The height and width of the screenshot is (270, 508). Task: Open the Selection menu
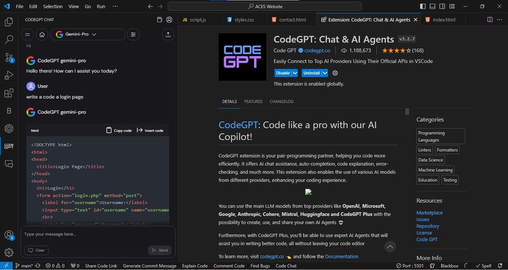pyautogui.click(x=53, y=6)
